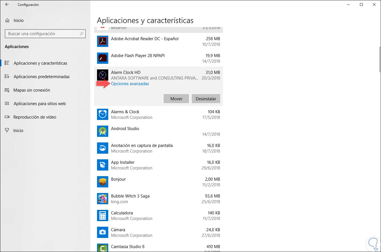Viewport: 381px width, 252px height.
Task: Click the 93,6 MB size value
Action: click(213, 196)
